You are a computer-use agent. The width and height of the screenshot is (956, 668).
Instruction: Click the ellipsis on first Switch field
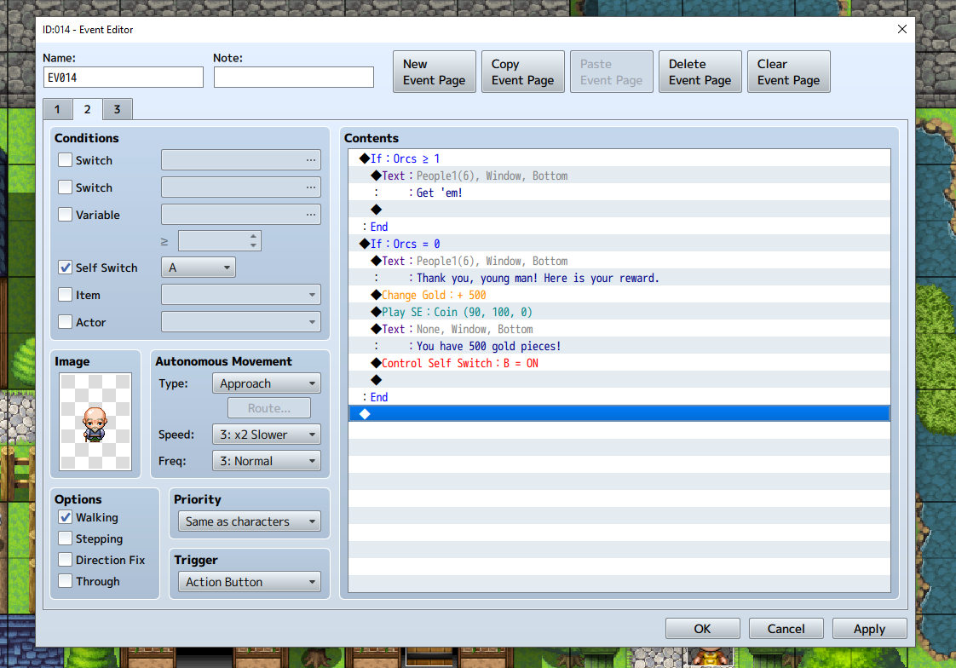point(310,160)
